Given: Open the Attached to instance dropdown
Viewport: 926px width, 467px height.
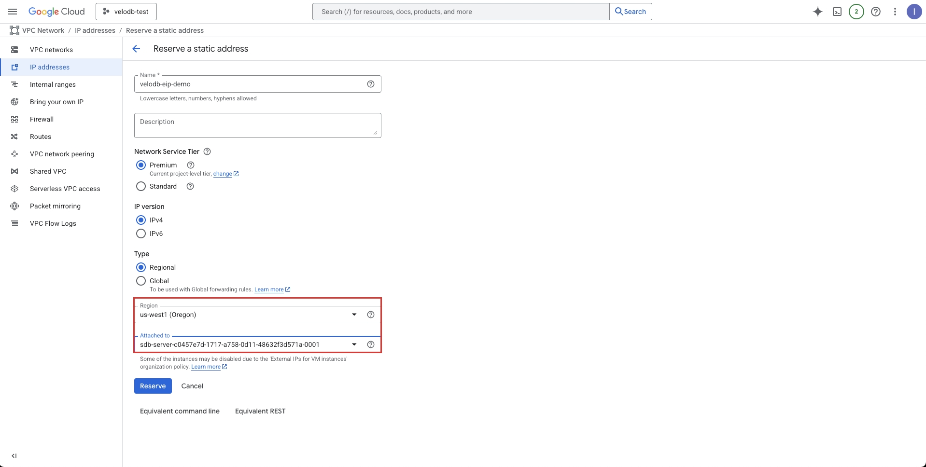Looking at the screenshot, I should (x=249, y=344).
